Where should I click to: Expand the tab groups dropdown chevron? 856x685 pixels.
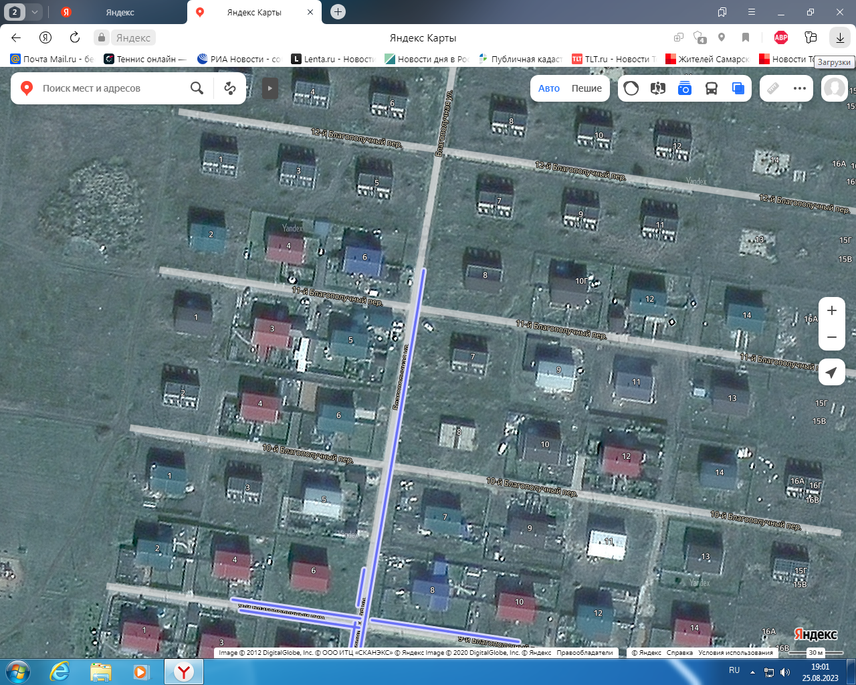point(35,12)
